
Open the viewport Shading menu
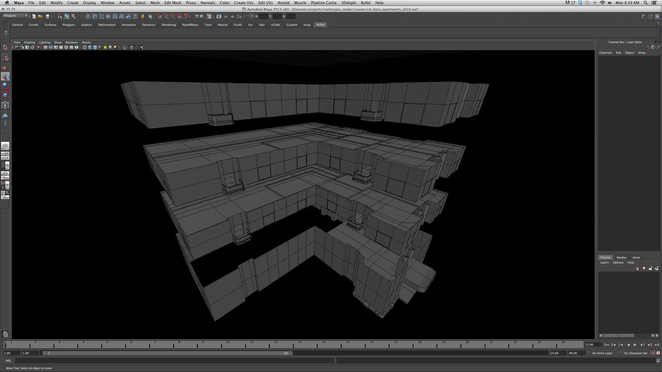click(x=29, y=42)
